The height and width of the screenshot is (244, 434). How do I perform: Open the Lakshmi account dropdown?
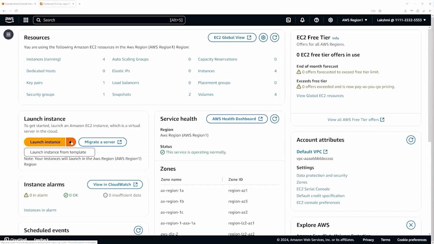pyautogui.click(x=401, y=20)
